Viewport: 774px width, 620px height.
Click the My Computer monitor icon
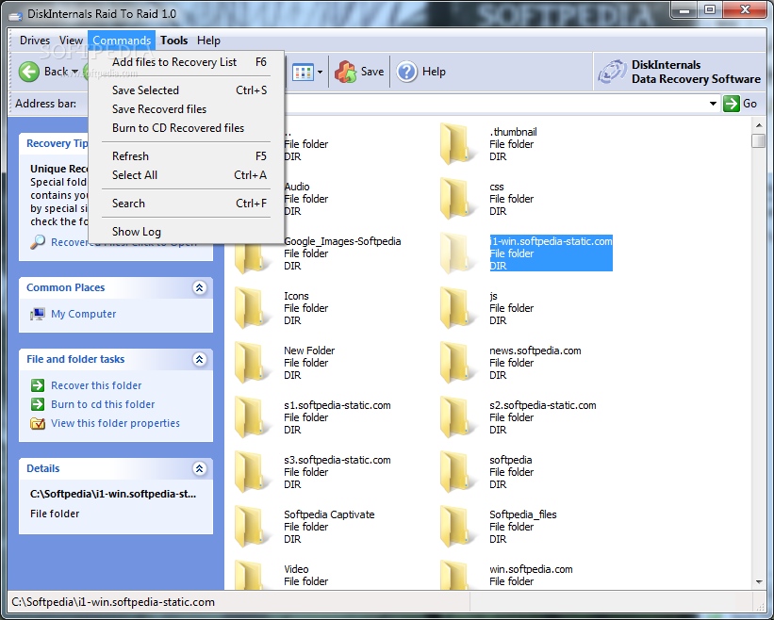(37, 314)
